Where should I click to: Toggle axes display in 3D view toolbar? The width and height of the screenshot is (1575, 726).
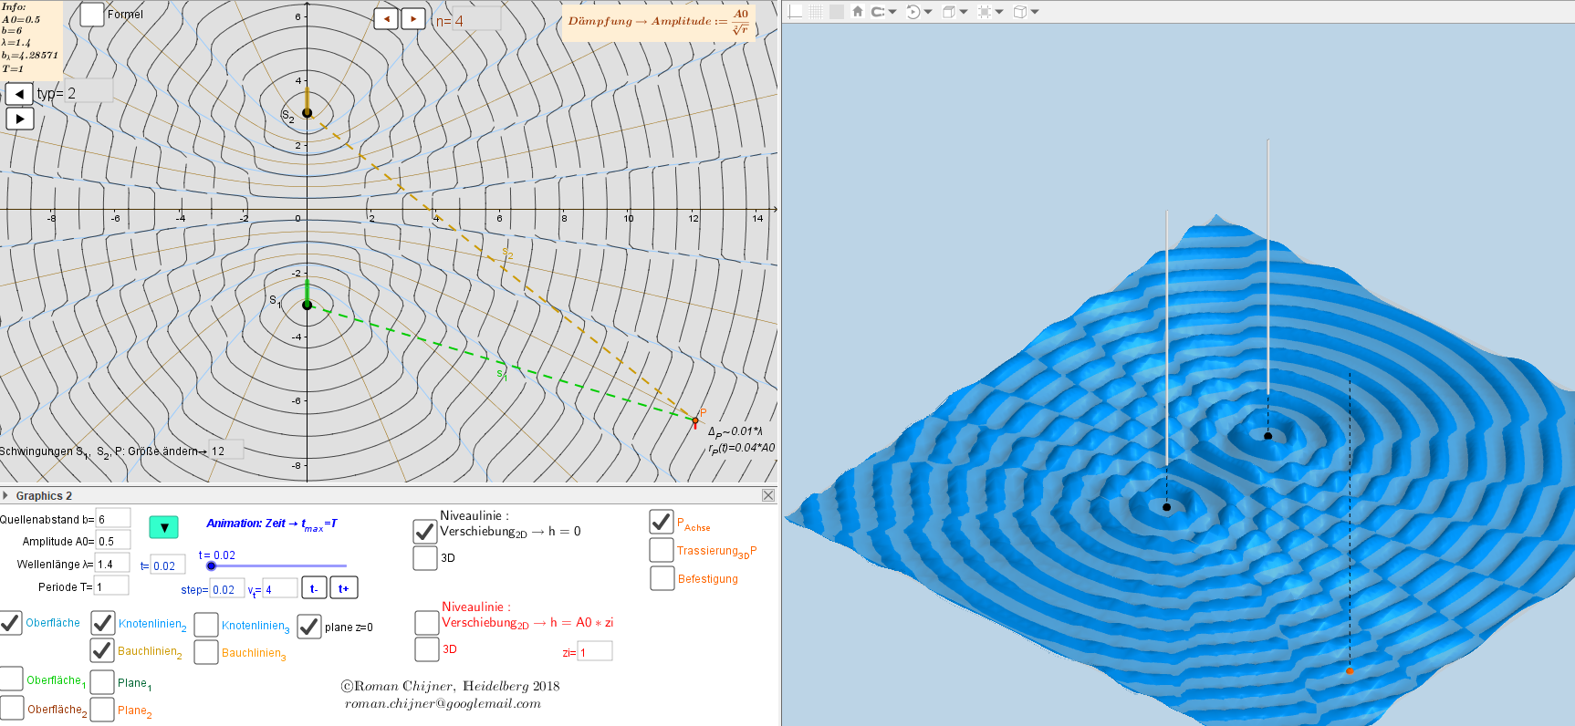[x=795, y=11]
